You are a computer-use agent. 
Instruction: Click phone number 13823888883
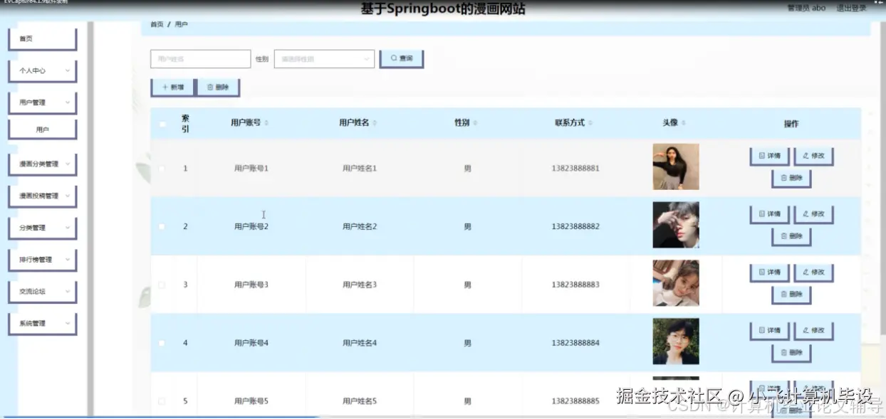point(575,285)
